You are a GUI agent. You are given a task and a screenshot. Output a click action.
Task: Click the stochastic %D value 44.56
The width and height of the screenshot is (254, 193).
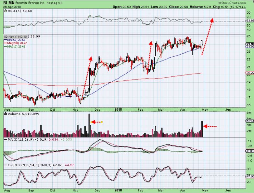coord(70,165)
